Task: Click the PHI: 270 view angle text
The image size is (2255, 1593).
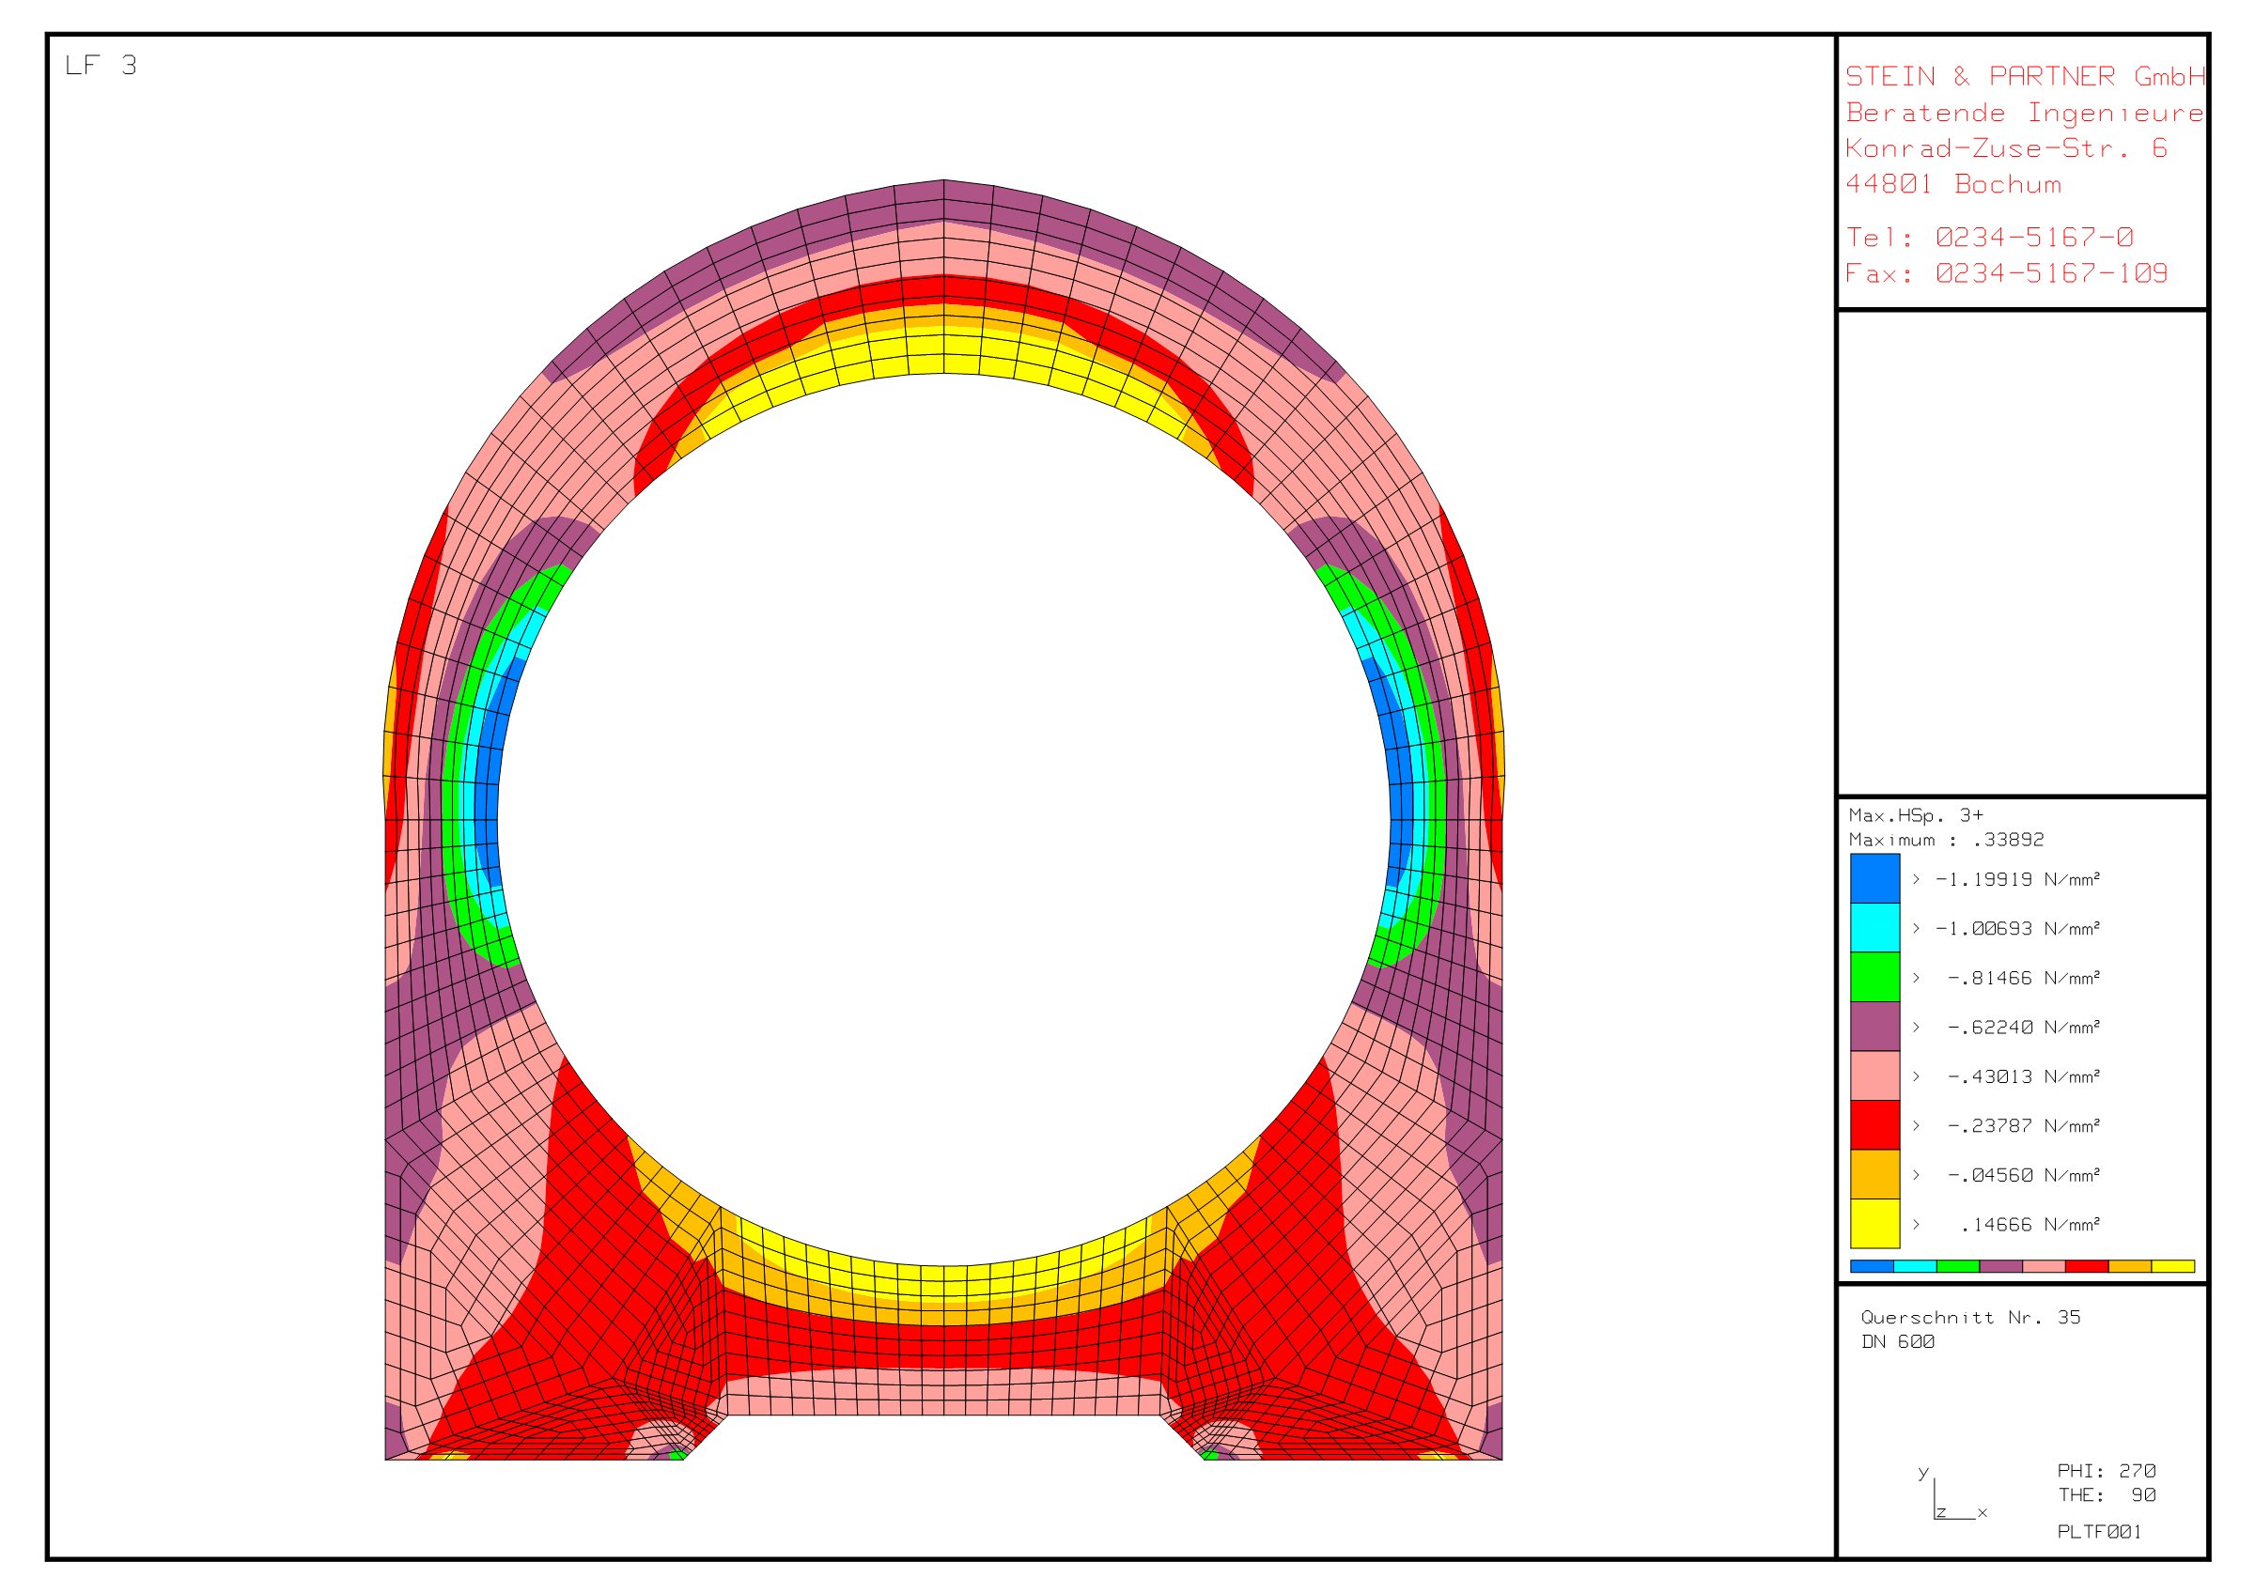Action: pyautogui.click(x=2106, y=1471)
